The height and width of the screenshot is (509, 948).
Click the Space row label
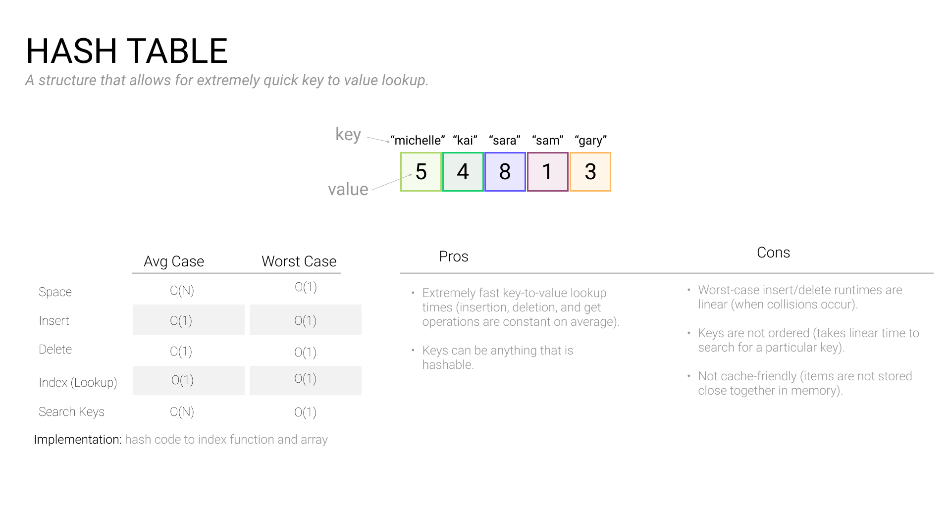[55, 292]
